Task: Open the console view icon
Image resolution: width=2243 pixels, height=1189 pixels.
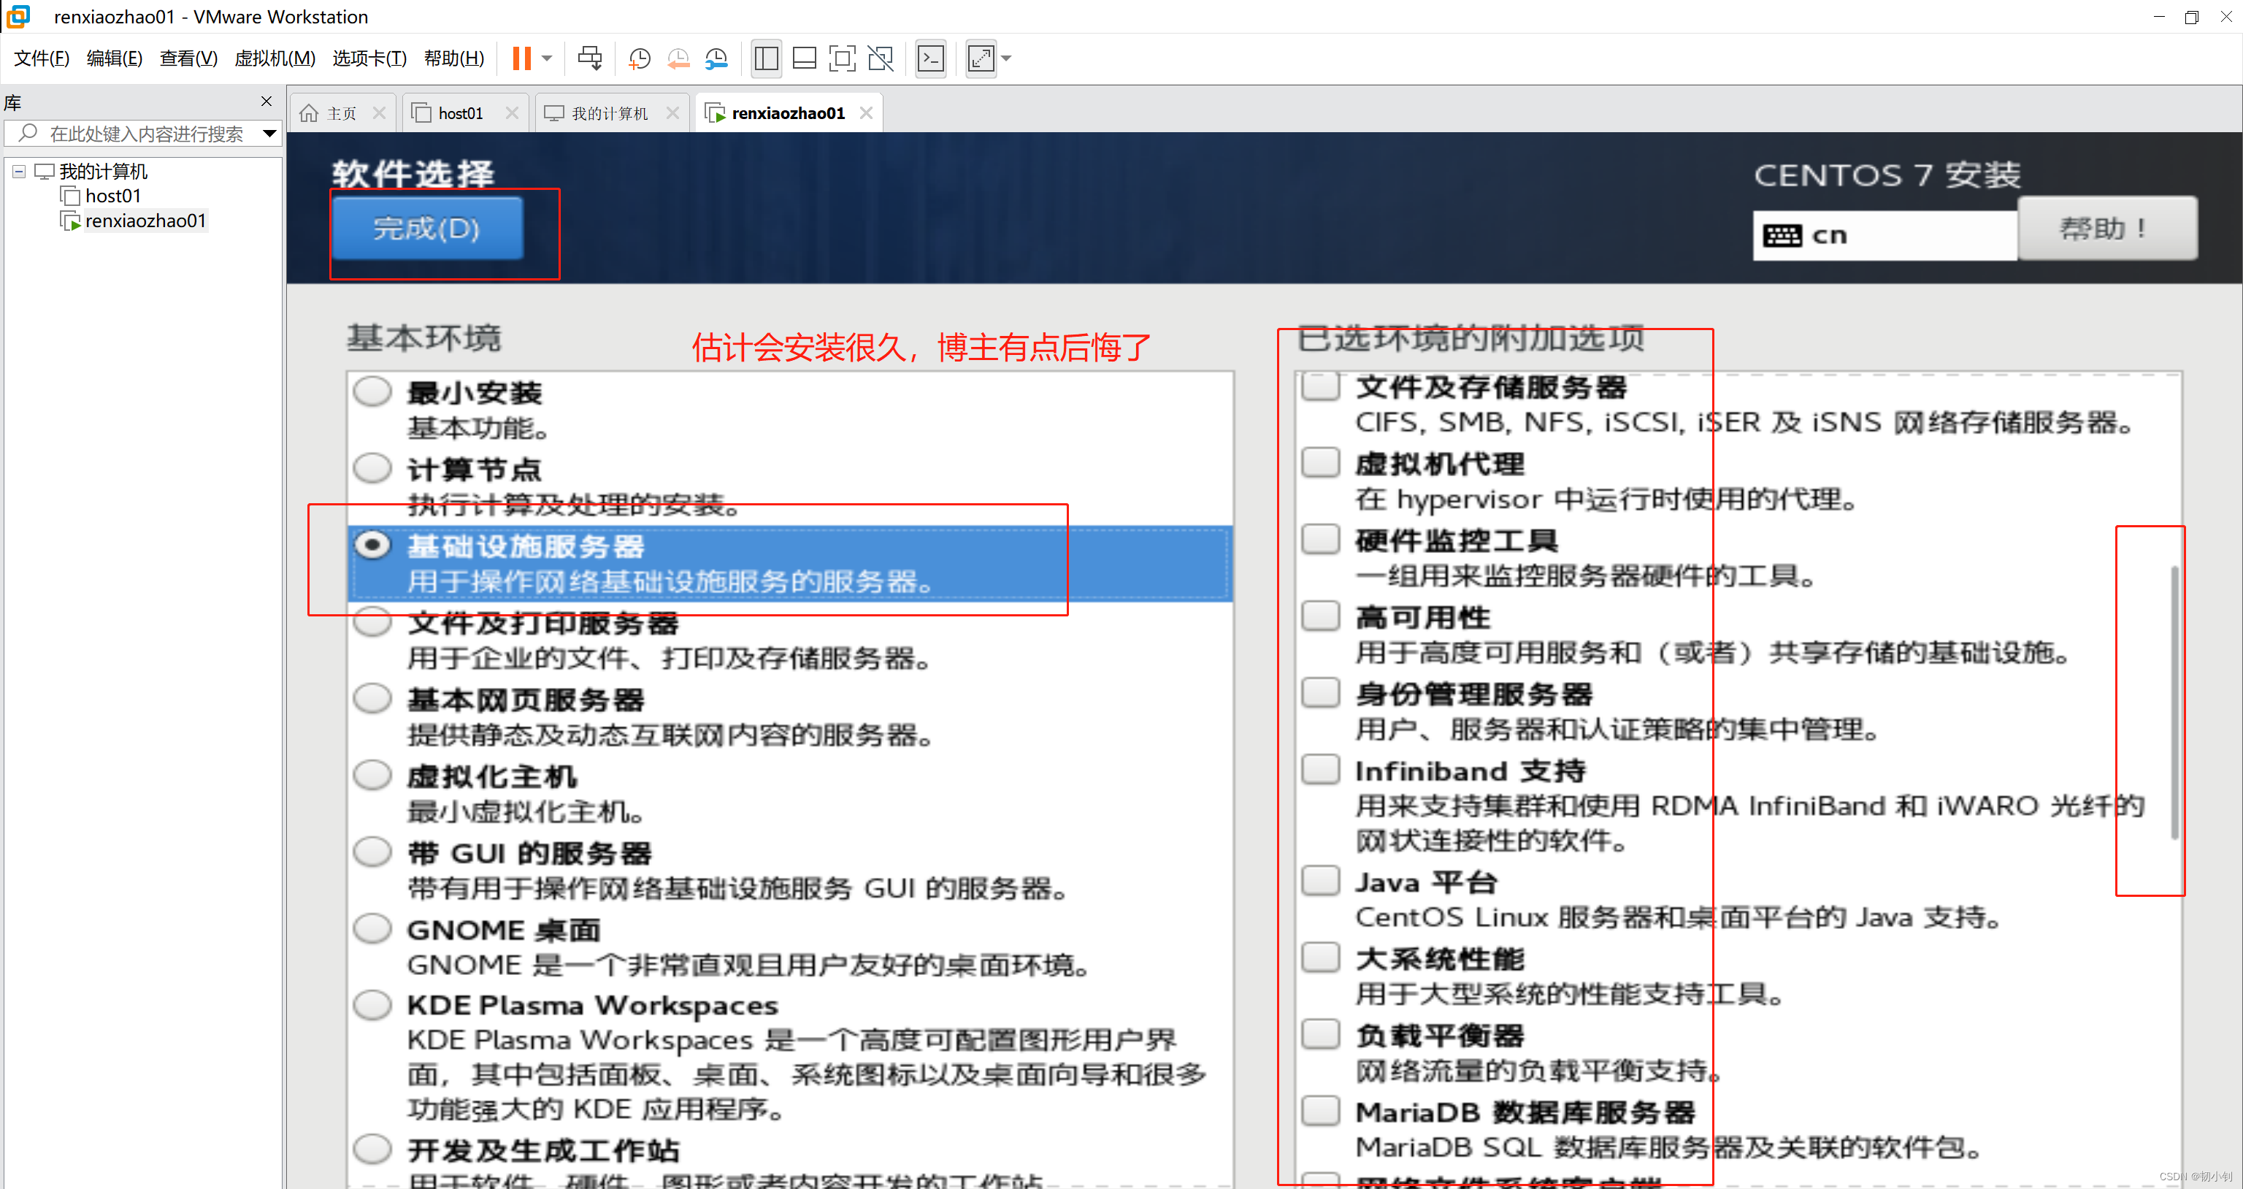Action: [931, 58]
